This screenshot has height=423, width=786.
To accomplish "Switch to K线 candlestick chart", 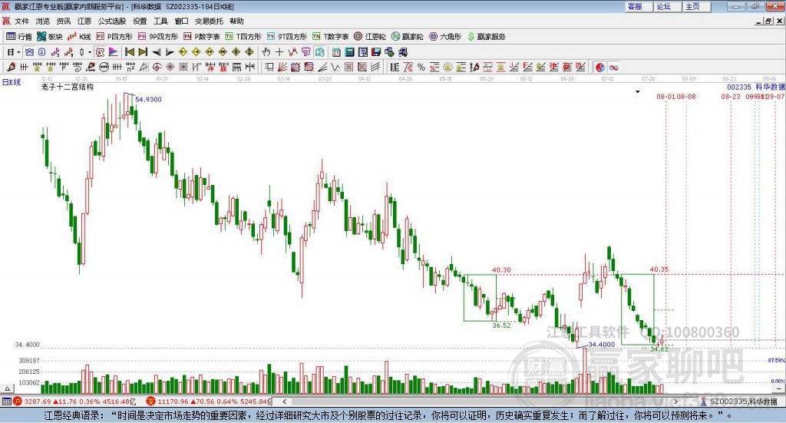I will point(79,37).
